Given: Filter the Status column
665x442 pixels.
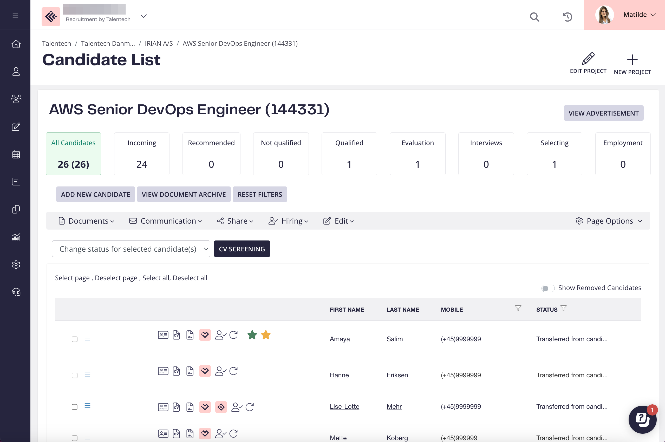Looking at the screenshot, I should click(x=563, y=308).
